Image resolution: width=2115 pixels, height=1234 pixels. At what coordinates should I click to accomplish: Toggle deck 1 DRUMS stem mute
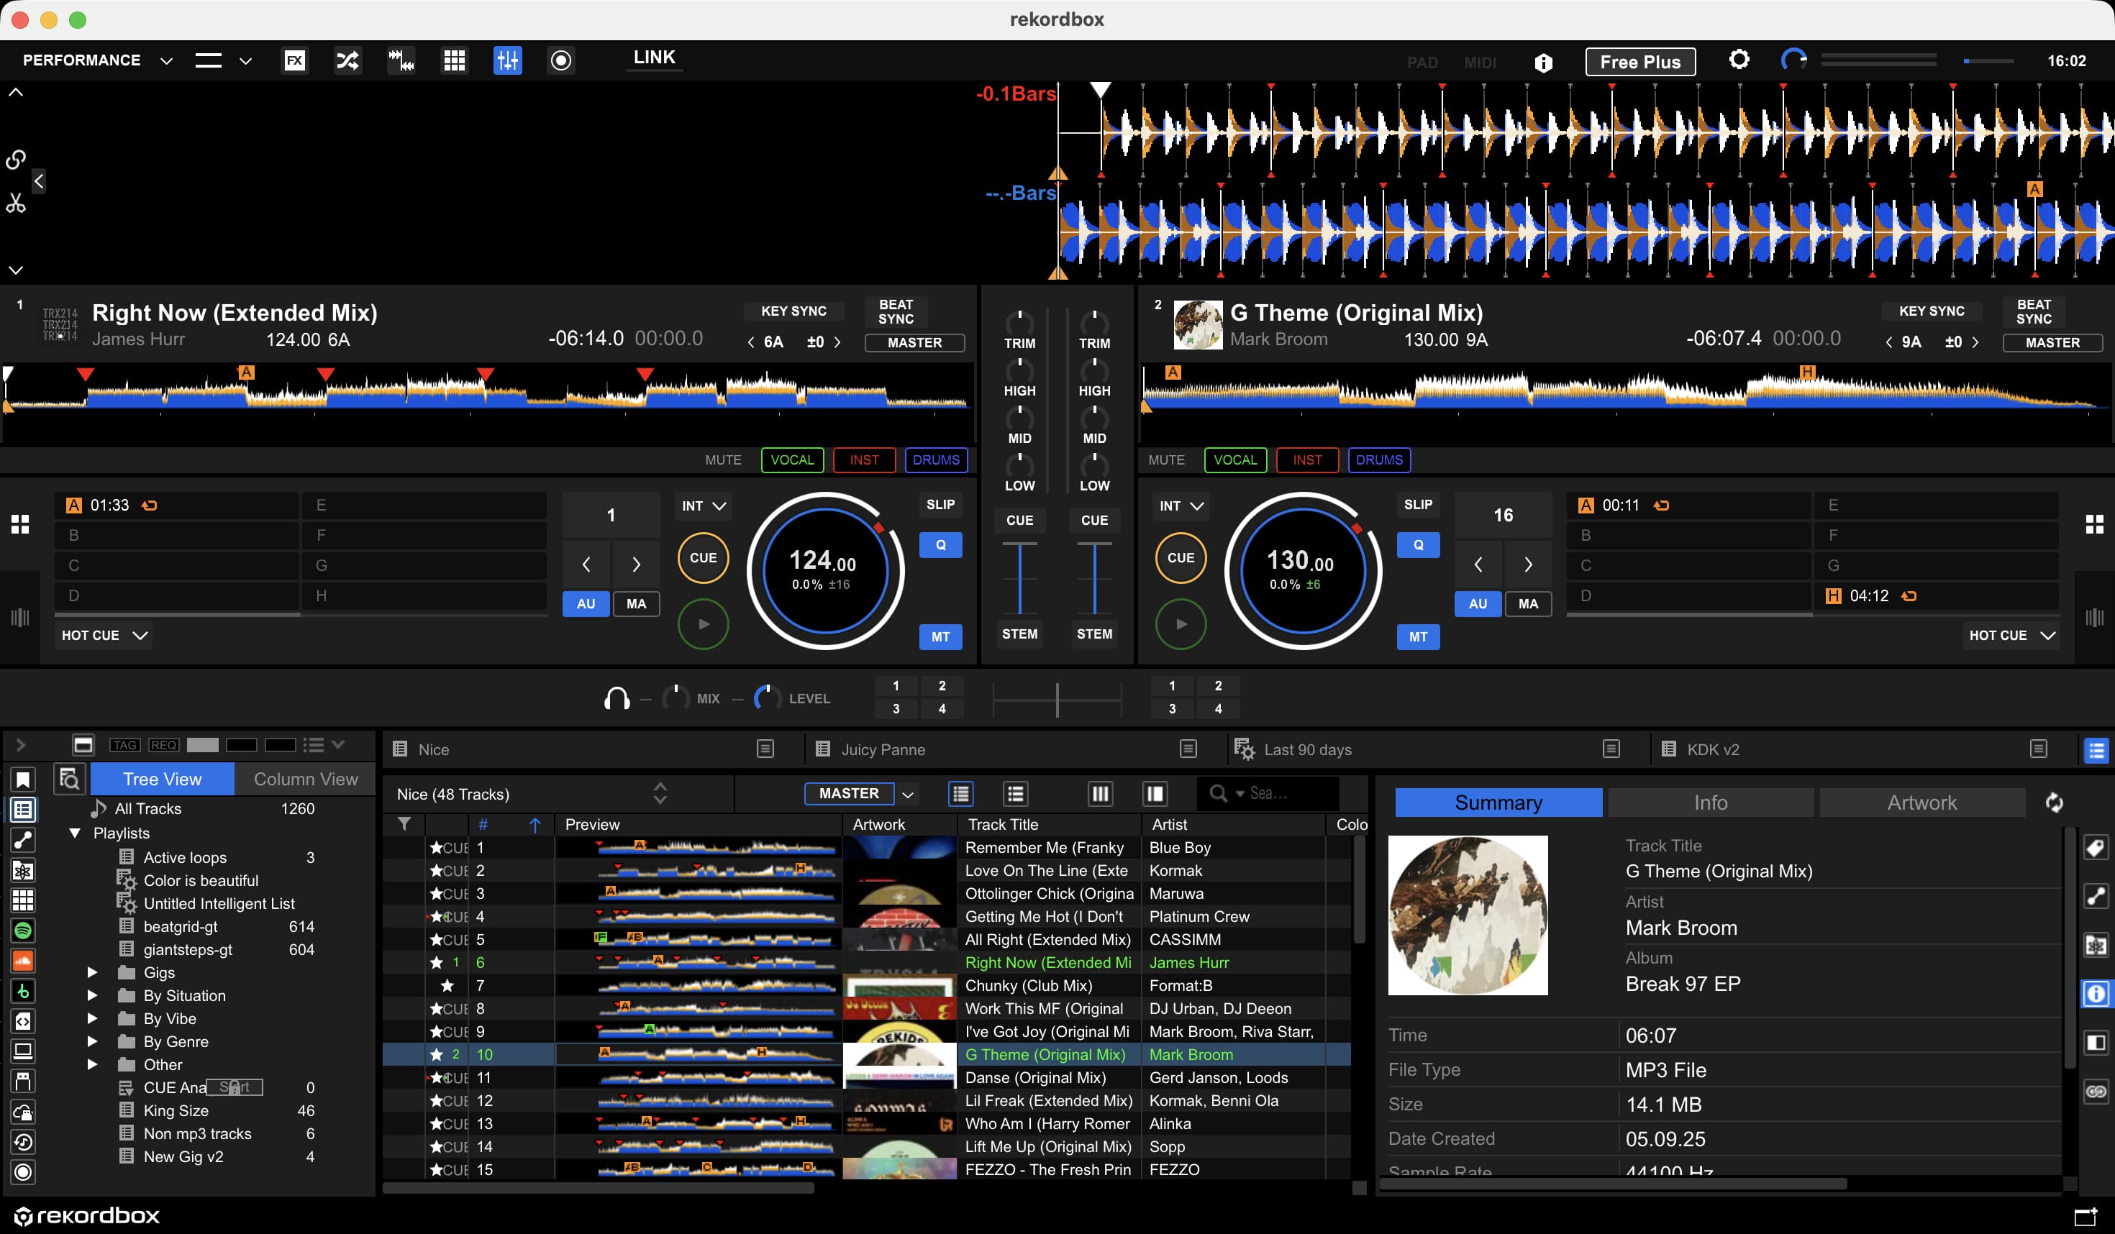point(936,460)
